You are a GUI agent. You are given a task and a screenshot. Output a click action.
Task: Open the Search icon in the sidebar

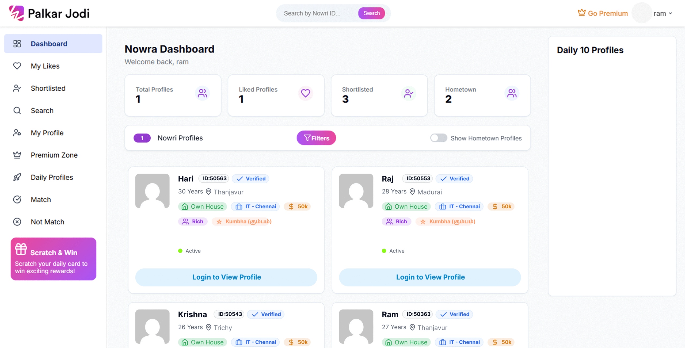(17, 110)
